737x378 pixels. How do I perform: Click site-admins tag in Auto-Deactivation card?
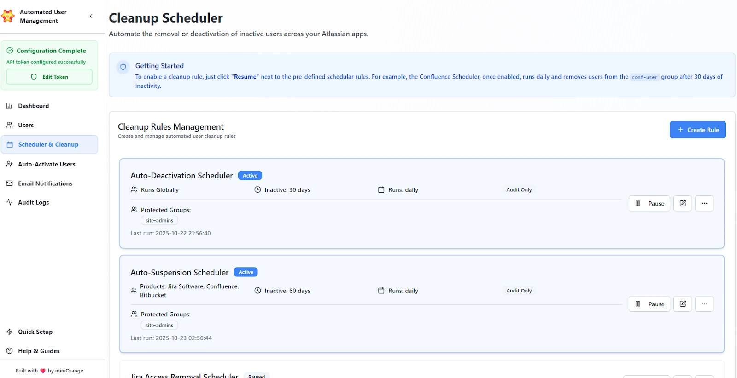pyautogui.click(x=159, y=221)
